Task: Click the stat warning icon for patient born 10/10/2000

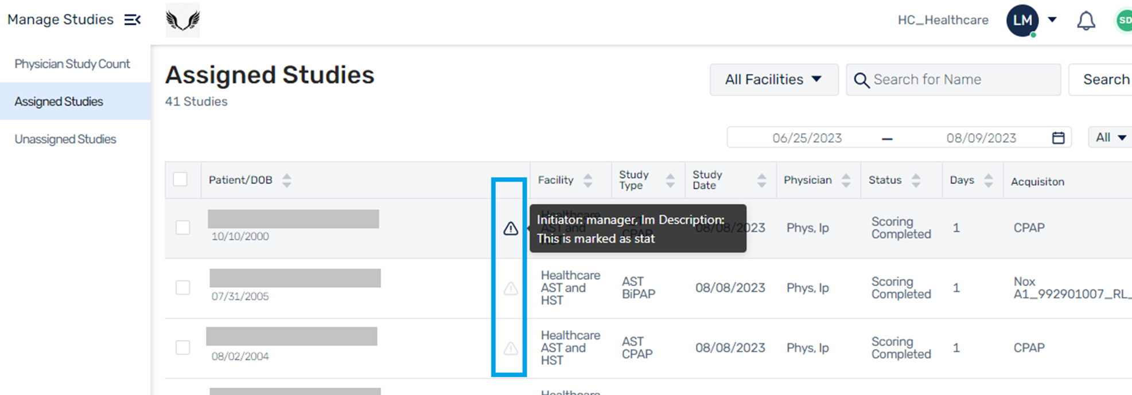Action: click(x=511, y=229)
